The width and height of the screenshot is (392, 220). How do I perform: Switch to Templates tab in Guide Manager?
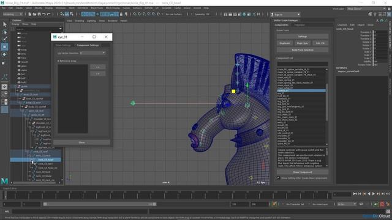coord(300,25)
